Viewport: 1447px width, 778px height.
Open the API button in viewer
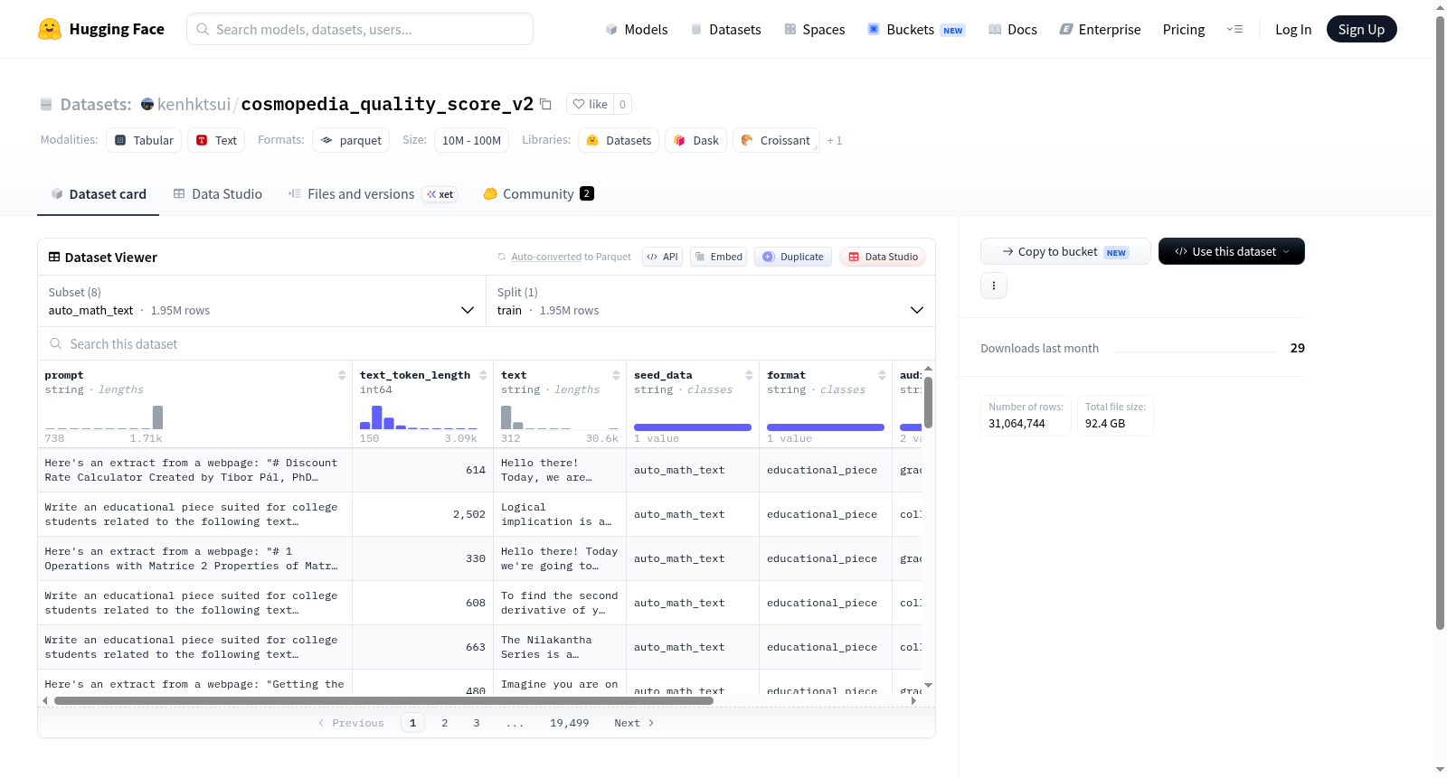662,257
